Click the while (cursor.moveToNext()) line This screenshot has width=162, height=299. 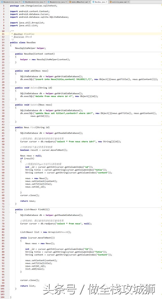37,238
